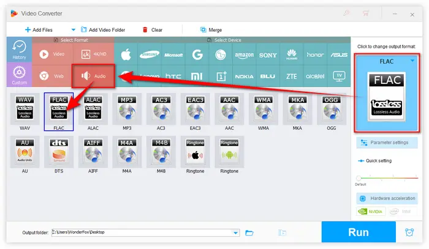Switch to 4K/HD format category

tap(94, 54)
